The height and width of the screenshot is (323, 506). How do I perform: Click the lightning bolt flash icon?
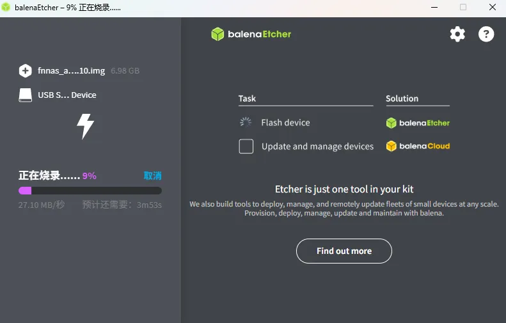point(85,127)
